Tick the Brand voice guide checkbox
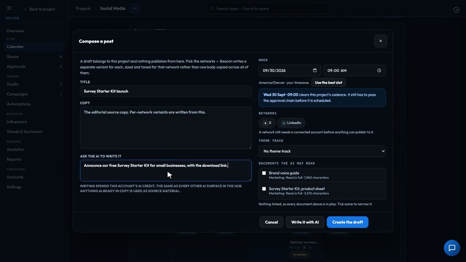The height and width of the screenshot is (262, 466). click(x=264, y=173)
